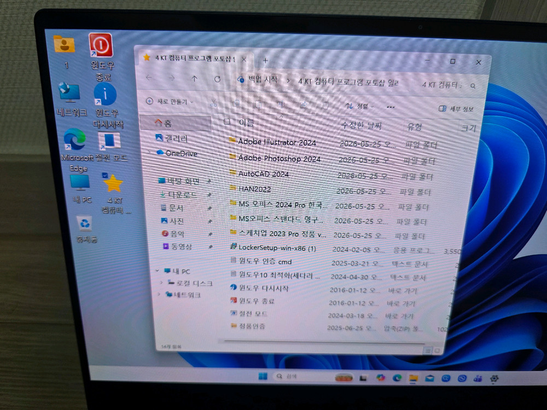This screenshot has height=410, width=547.
Task: Open 바탕 화면 quick access item
Action: 179,181
